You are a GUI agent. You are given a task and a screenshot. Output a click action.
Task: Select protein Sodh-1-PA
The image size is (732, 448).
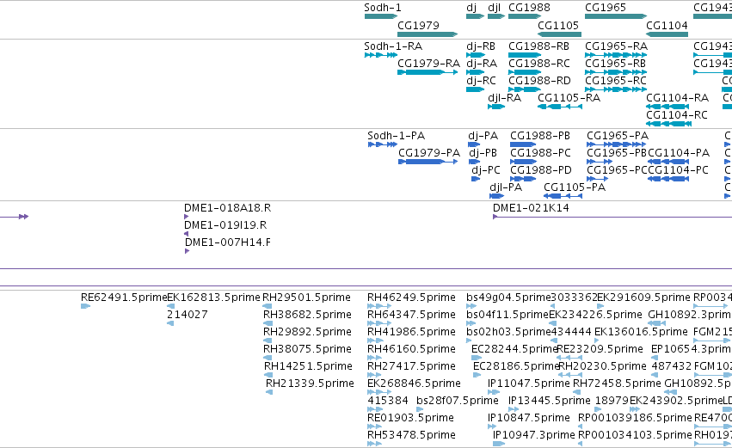click(x=383, y=144)
